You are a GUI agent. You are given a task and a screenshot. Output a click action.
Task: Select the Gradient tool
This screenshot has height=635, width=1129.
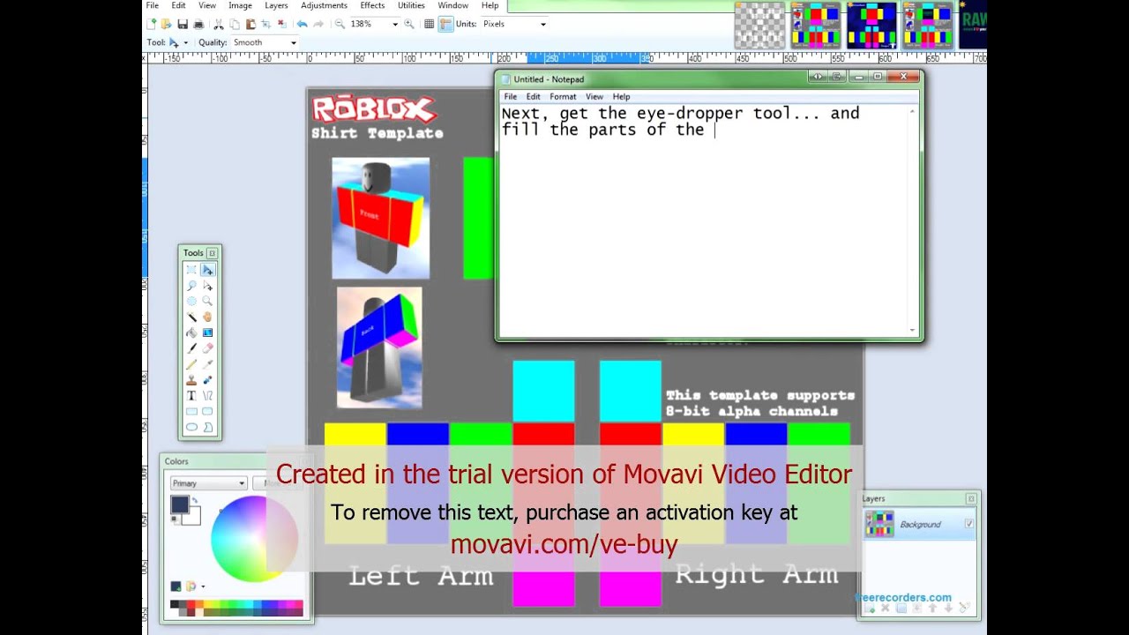pyautogui.click(x=208, y=332)
